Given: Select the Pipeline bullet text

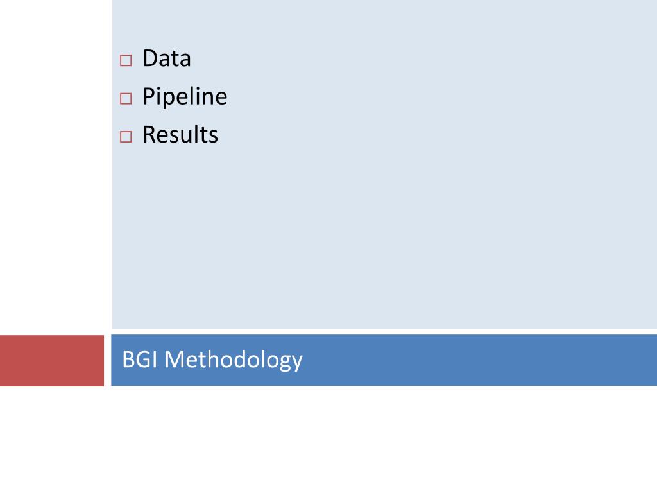Looking at the screenshot, I should pyautogui.click(x=185, y=97).
